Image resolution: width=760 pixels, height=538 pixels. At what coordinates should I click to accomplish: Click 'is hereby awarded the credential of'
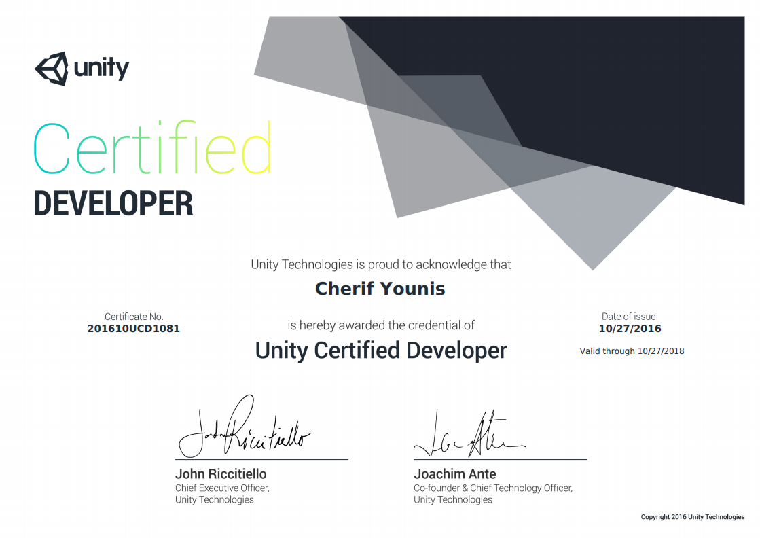[x=381, y=325]
